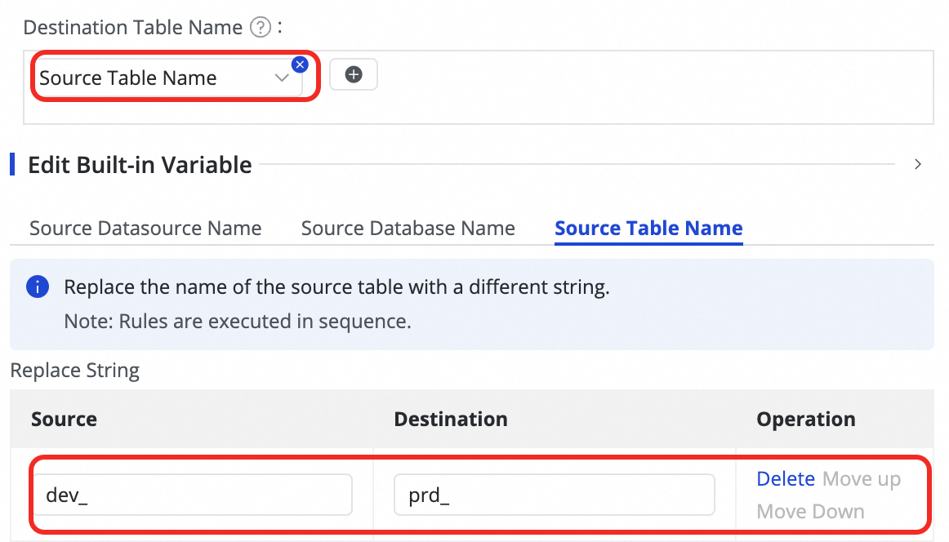
Task: Click Move up for the rule
Action: 861,479
